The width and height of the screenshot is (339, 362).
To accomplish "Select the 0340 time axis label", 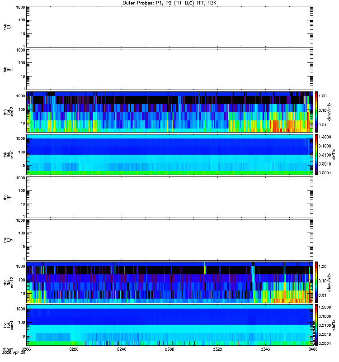I will (265, 349).
